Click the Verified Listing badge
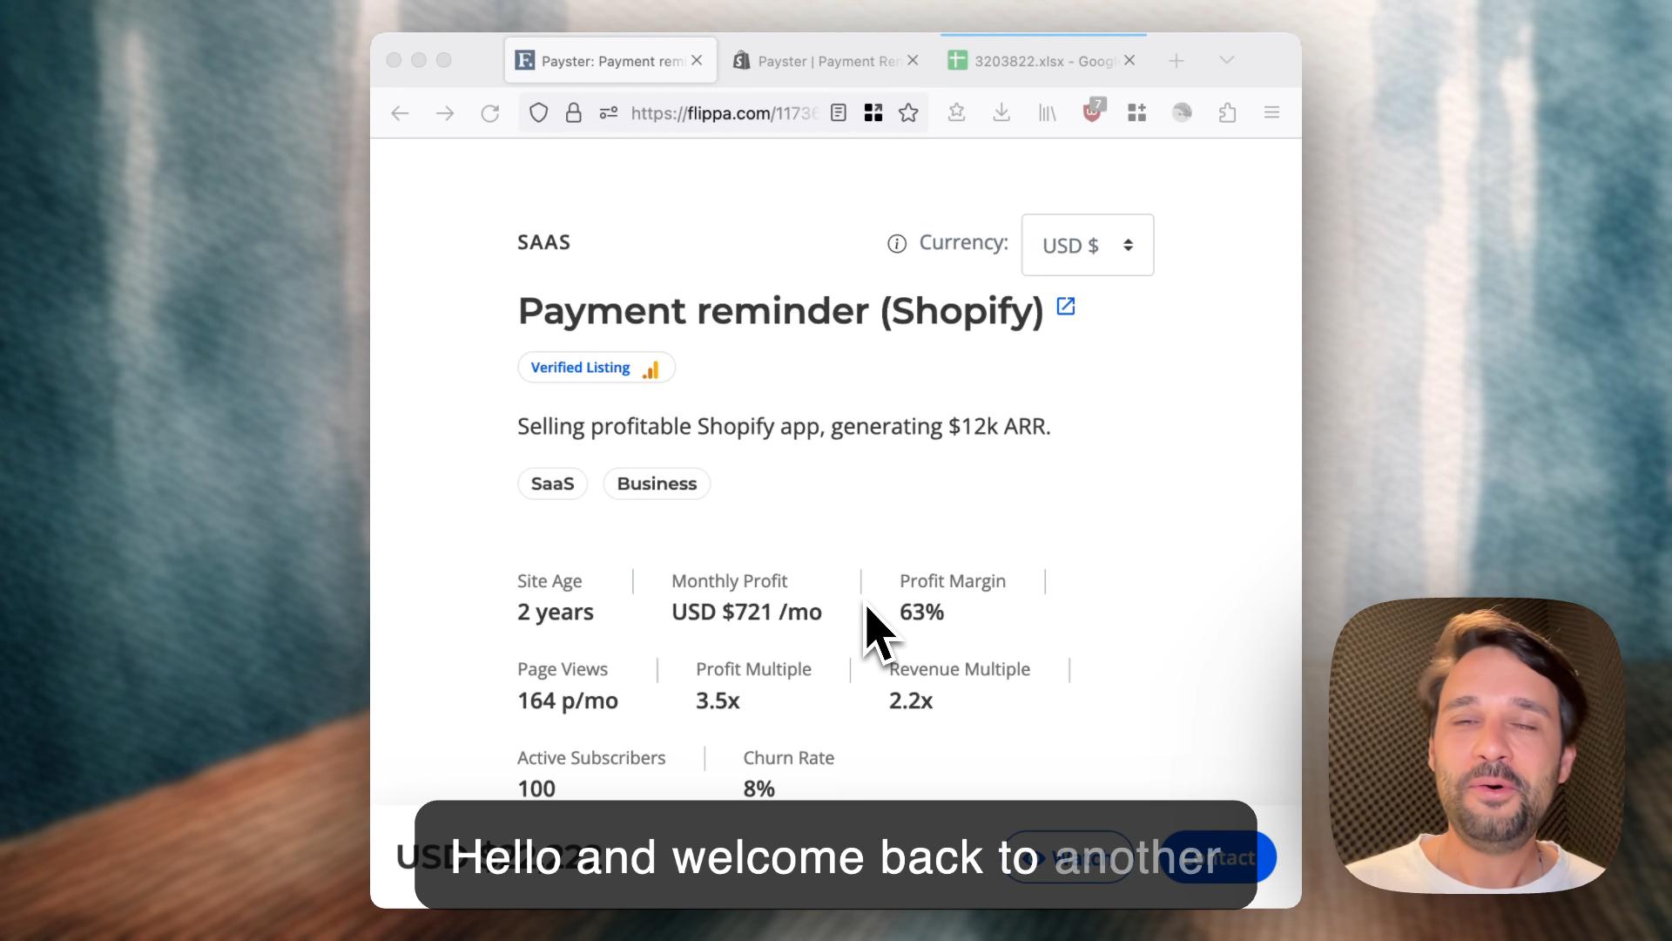 [x=597, y=368]
